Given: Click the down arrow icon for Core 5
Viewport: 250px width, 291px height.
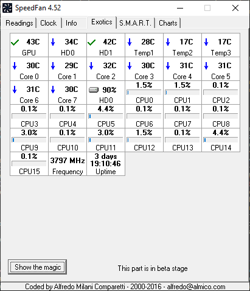Looking at the screenshot, I should pyautogui.click(x=206, y=66).
